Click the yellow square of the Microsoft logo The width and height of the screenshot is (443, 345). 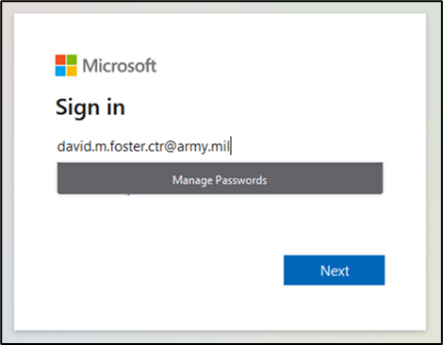click(72, 71)
